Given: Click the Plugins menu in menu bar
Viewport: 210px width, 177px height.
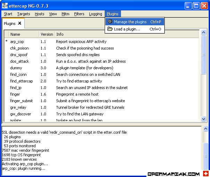Looking at the screenshot, I should click(113, 14).
